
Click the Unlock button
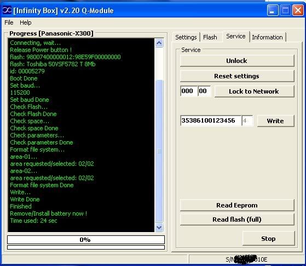coord(237,61)
